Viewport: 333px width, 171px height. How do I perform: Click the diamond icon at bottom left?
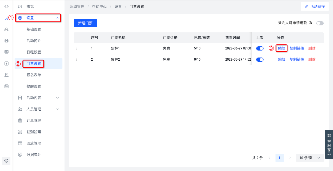tap(7, 161)
